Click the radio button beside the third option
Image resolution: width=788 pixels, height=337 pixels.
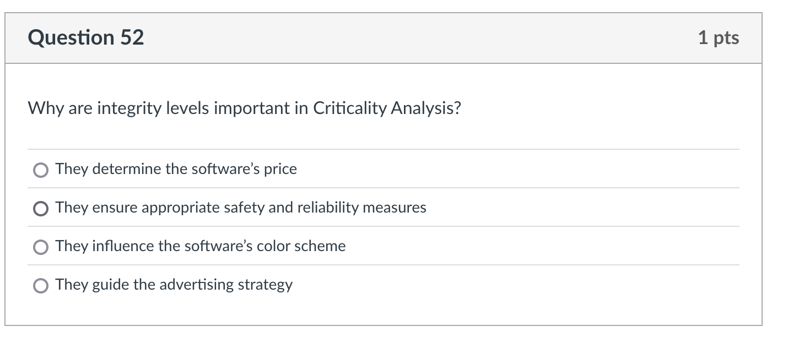[x=40, y=246]
